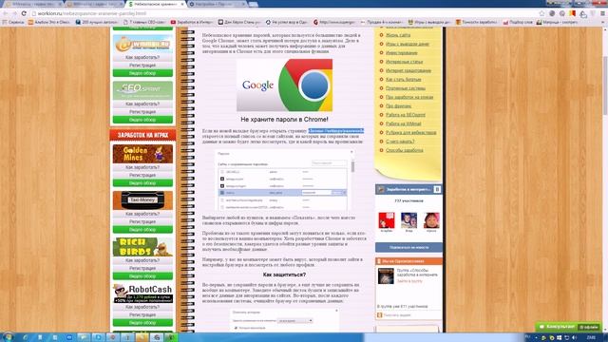Switch to the active workion tab

tap(155, 4)
